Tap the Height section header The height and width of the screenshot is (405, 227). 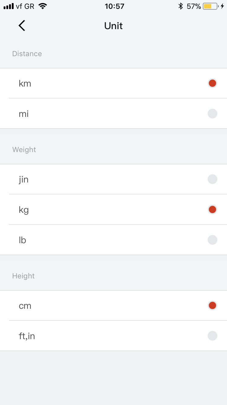(24, 276)
